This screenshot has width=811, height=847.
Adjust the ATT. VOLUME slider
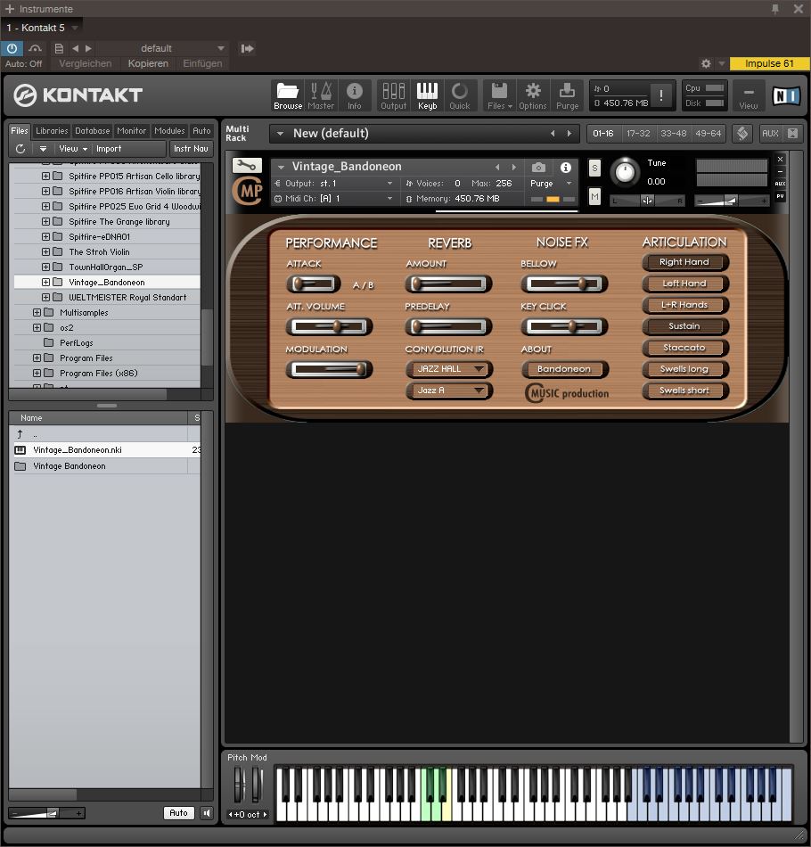click(330, 326)
